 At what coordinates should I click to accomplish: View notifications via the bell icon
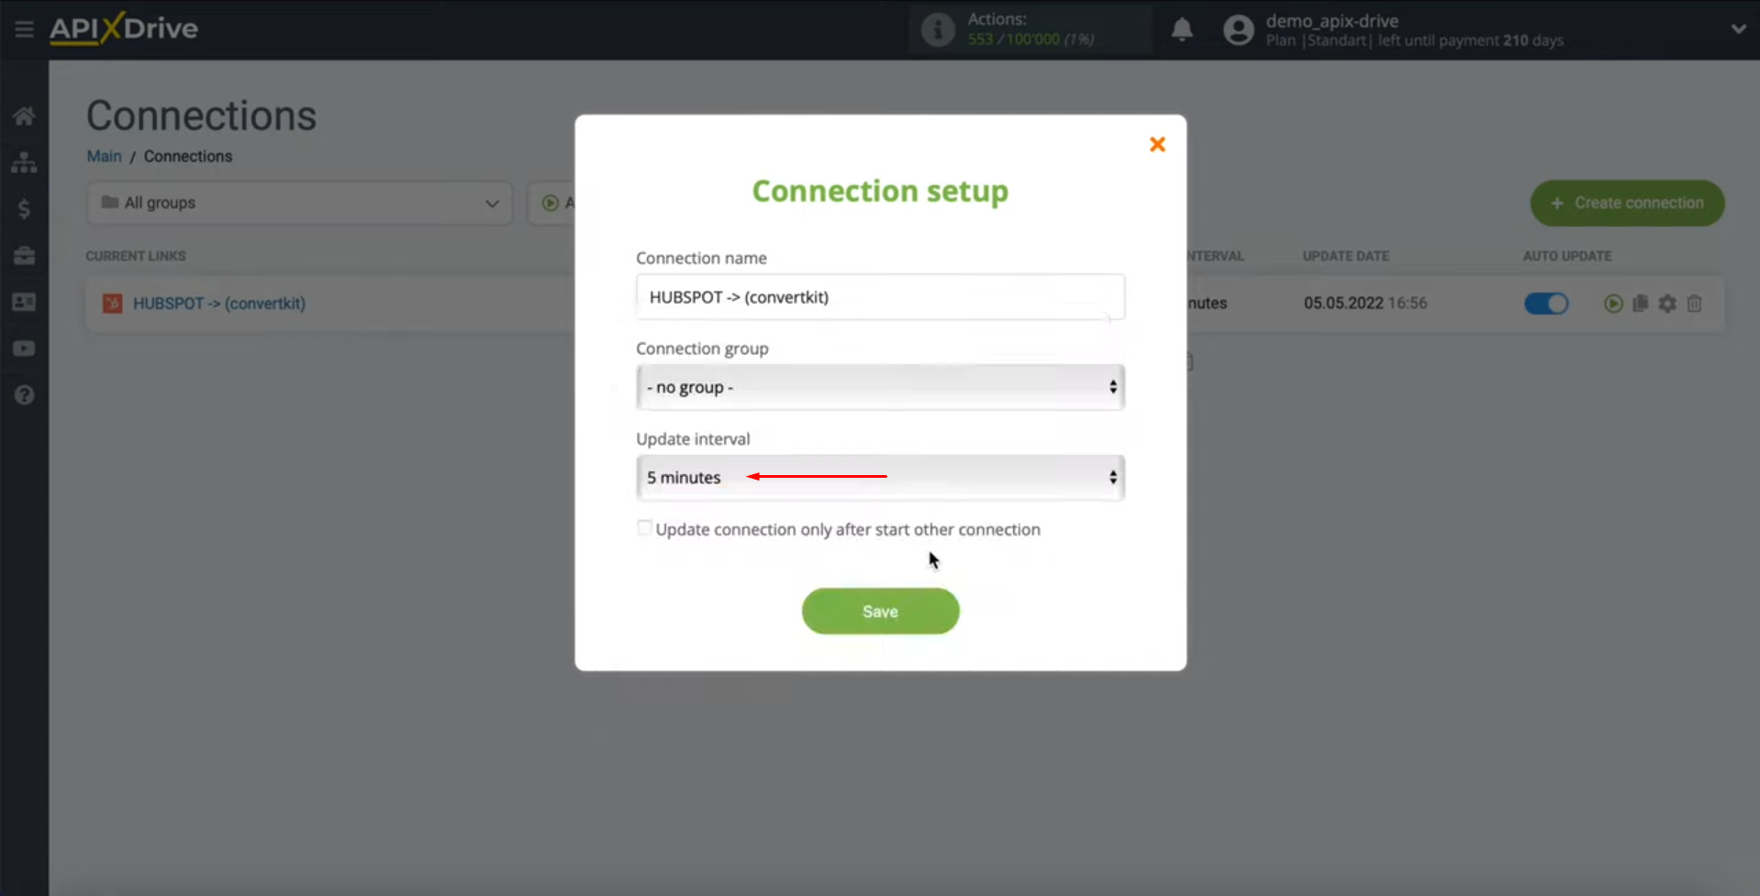[1182, 29]
